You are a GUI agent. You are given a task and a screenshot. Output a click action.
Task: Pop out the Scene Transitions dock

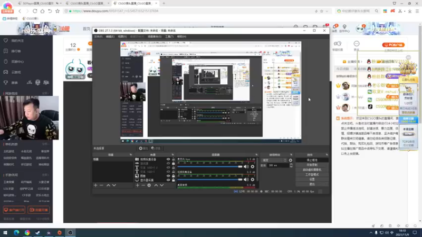click(291, 155)
